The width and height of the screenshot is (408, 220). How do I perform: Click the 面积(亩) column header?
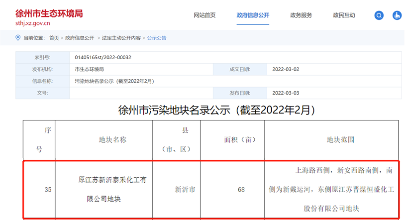(233, 140)
